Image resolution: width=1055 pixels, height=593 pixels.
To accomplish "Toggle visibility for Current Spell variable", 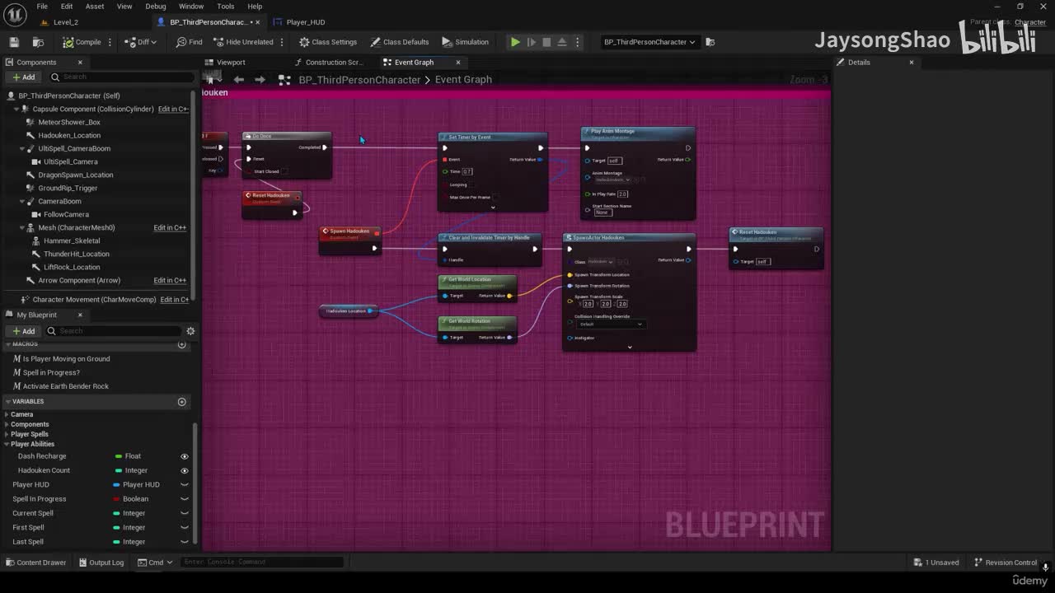I will 185,513.
